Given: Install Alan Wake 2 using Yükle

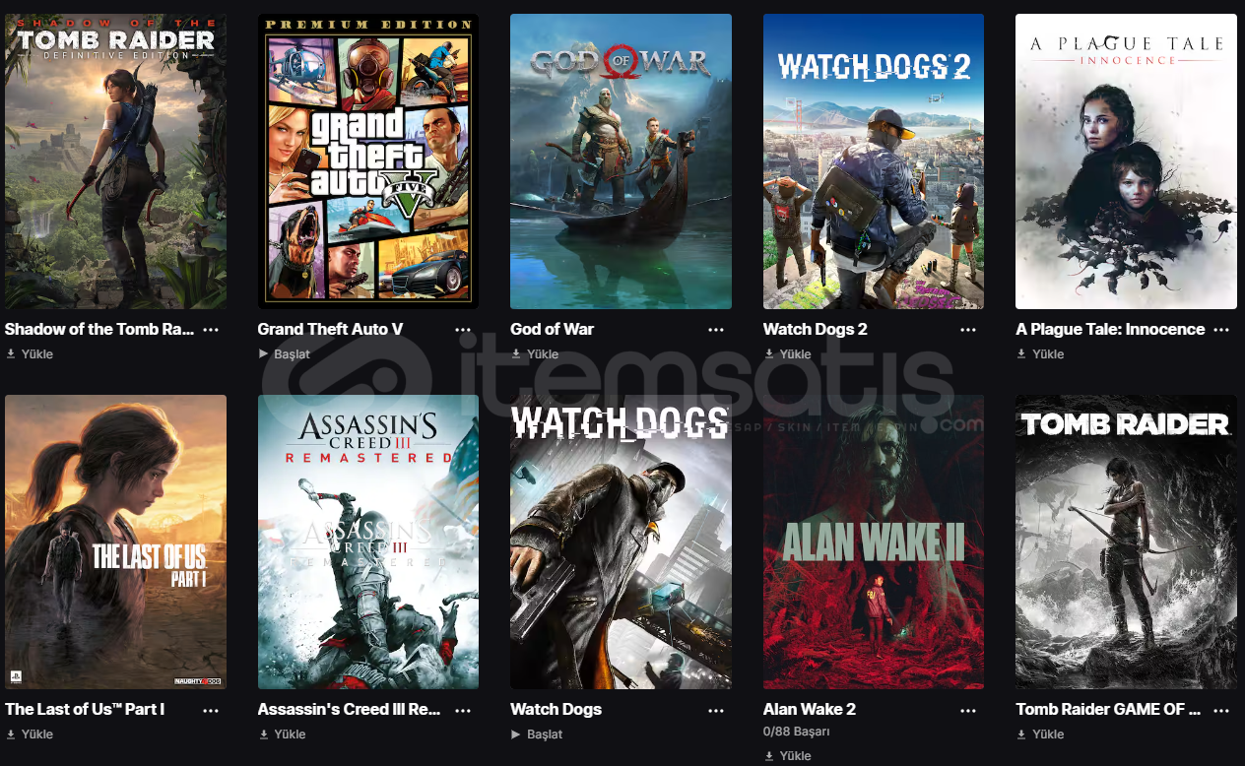Looking at the screenshot, I should point(788,756).
